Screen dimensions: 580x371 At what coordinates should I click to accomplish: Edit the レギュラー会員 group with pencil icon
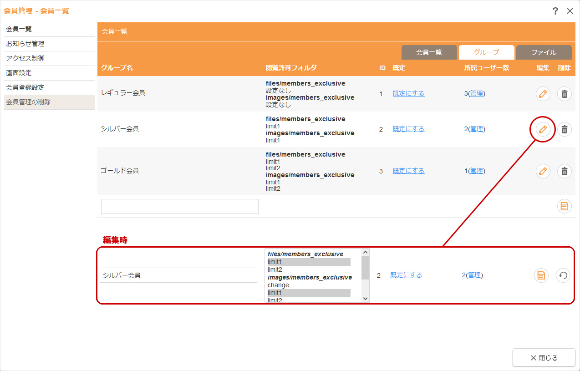(543, 94)
